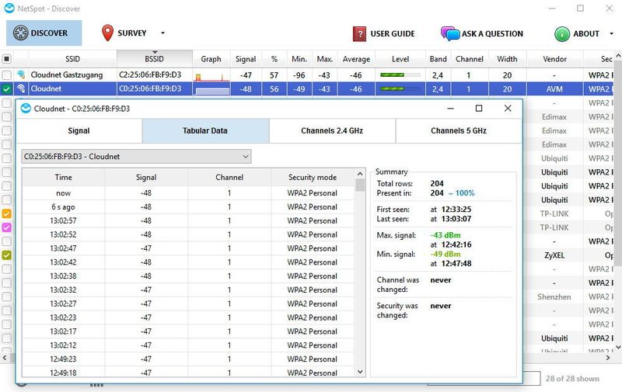Toggle the select-all checkbox in table header
The image size is (622, 392).
[x=7, y=59]
